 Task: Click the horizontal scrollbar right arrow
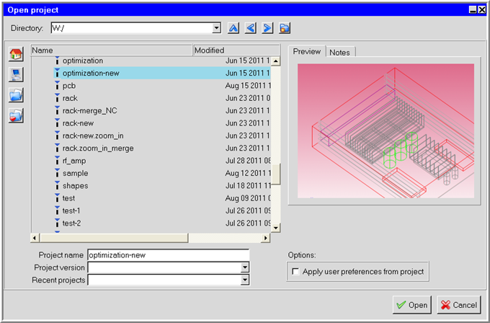pos(266,238)
